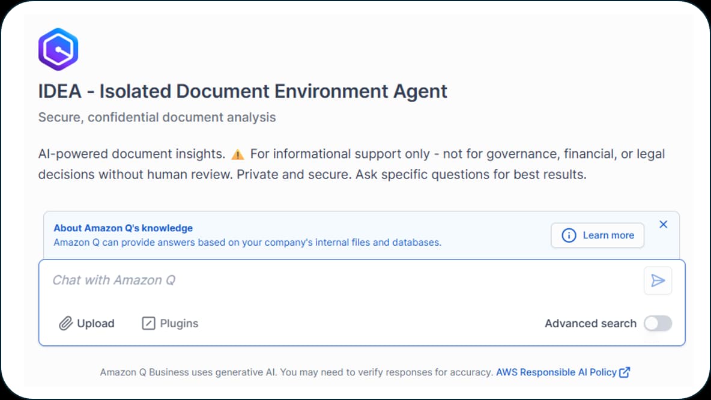The width and height of the screenshot is (711, 400).
Task: Click the Advanced search label text
Action: pos(590,324)
